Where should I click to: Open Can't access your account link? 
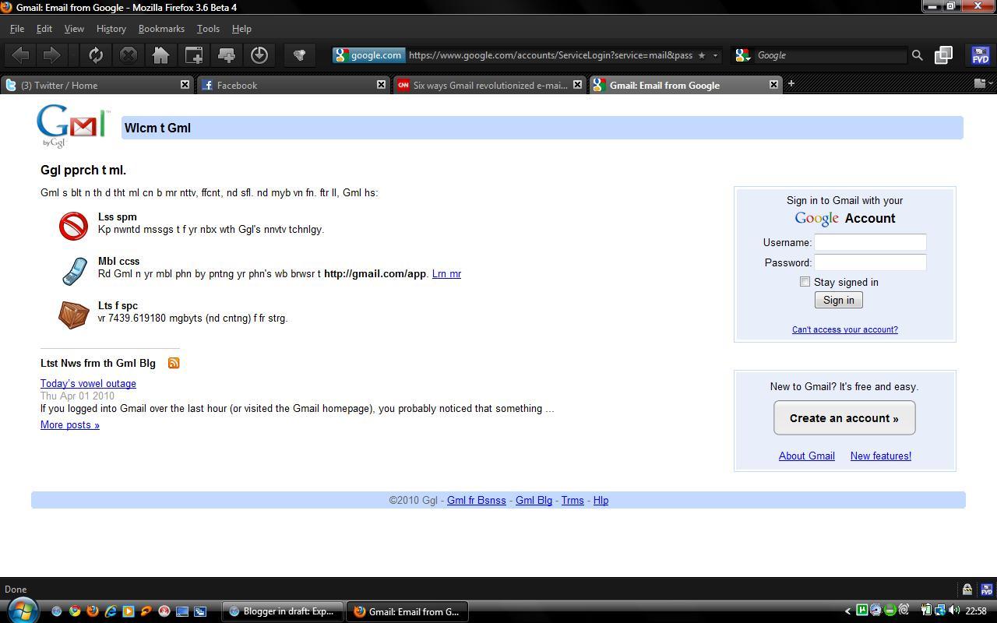pos(845,329)
